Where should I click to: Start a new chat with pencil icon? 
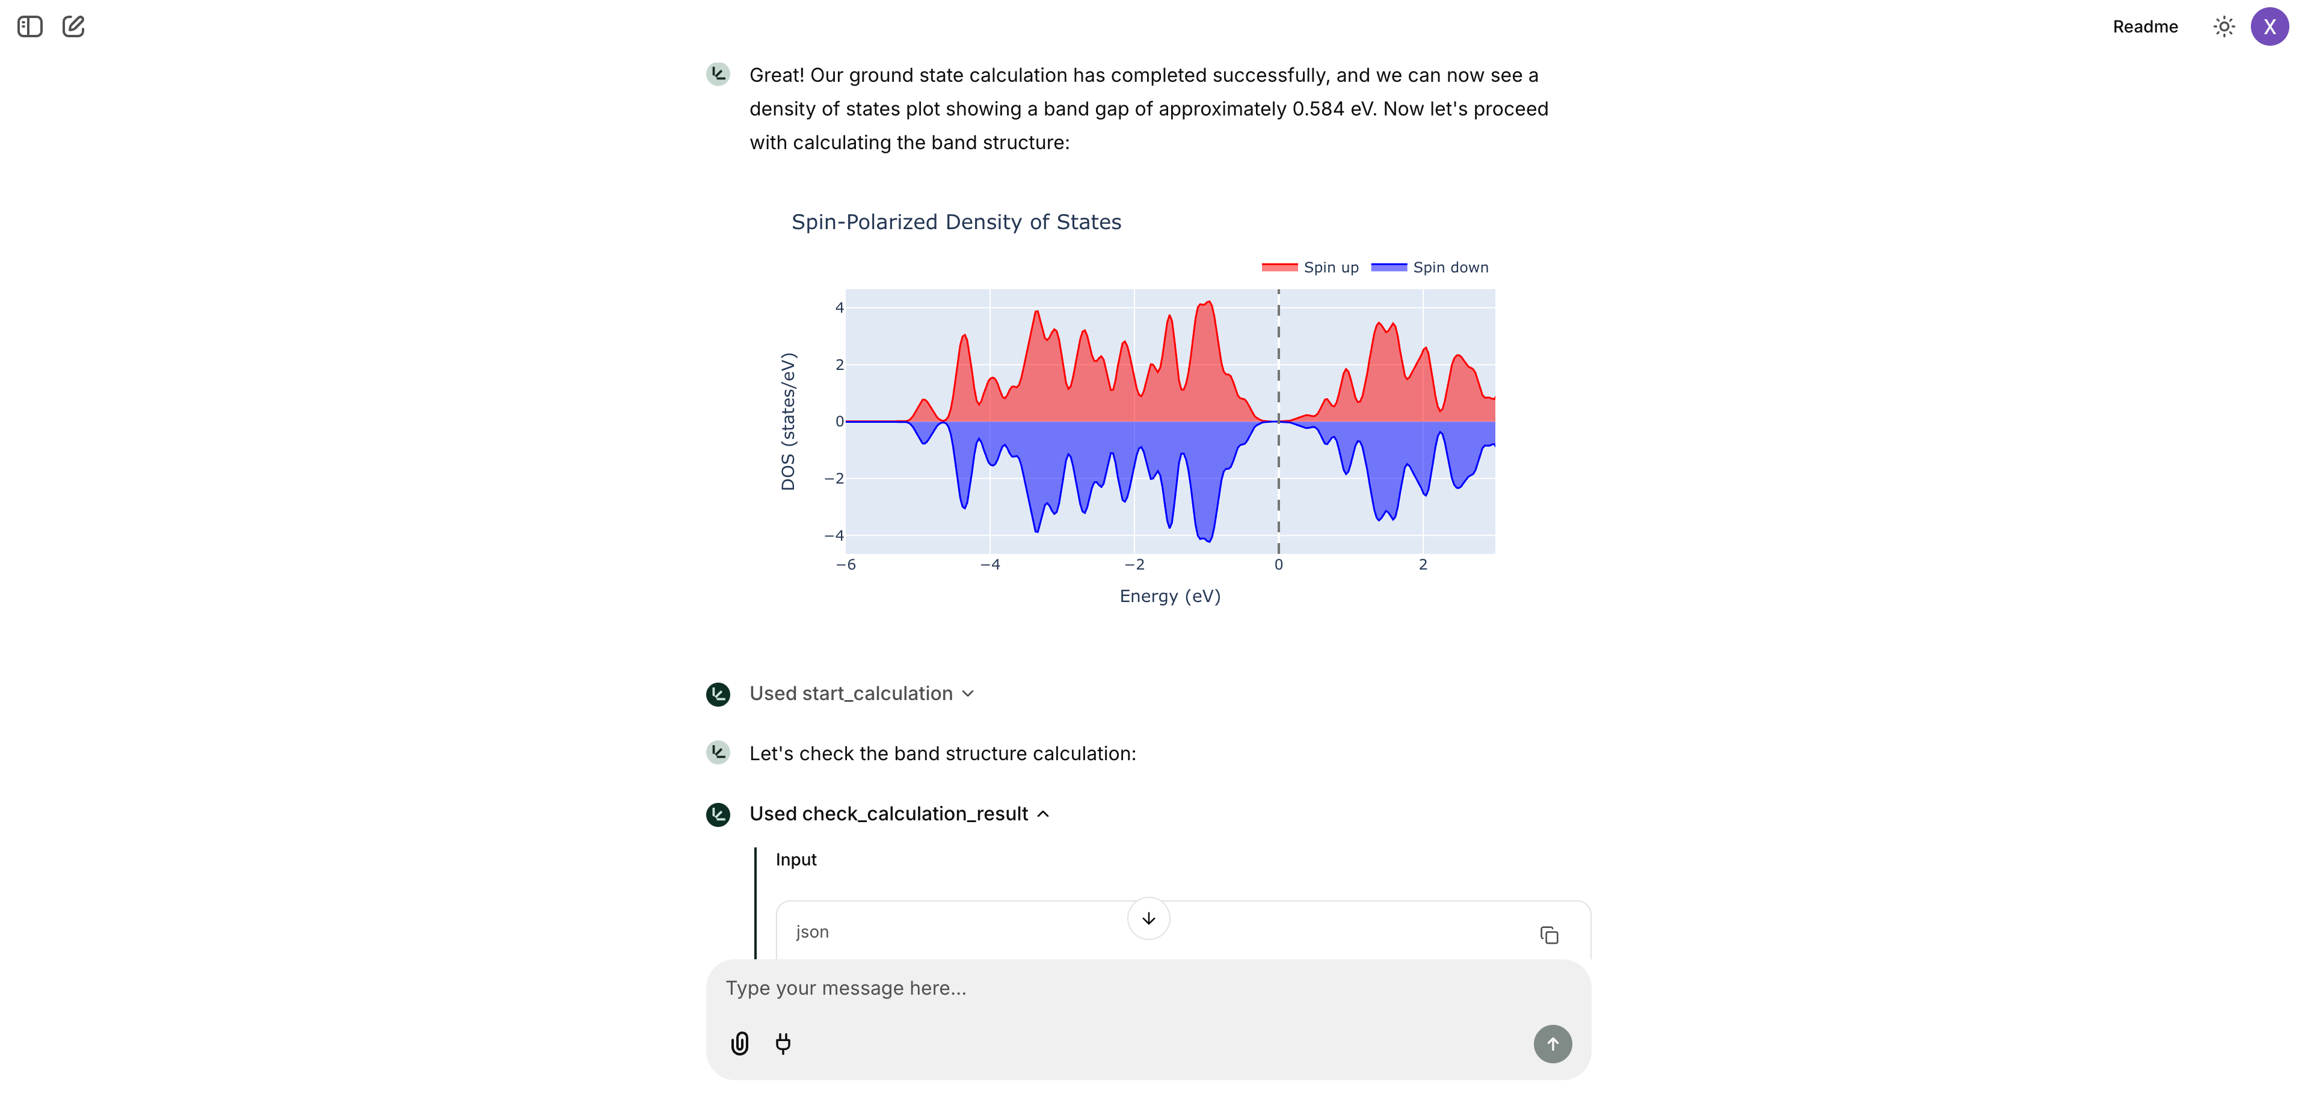(x=73, y=27)
